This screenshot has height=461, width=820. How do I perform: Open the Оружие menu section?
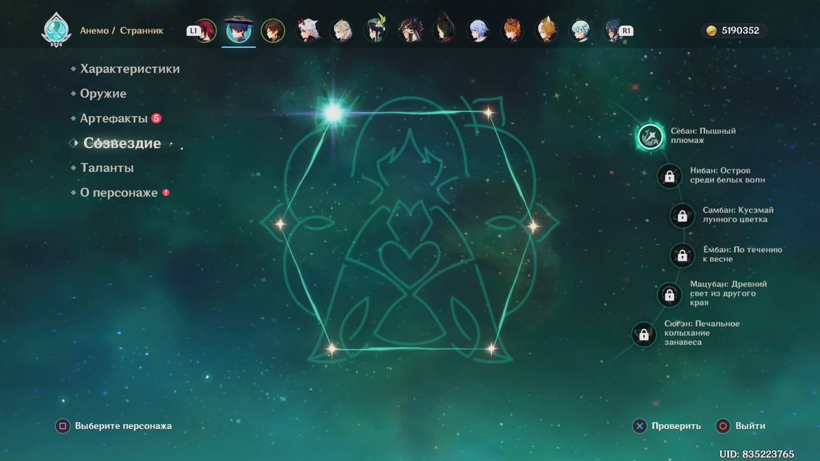(103, 94)
